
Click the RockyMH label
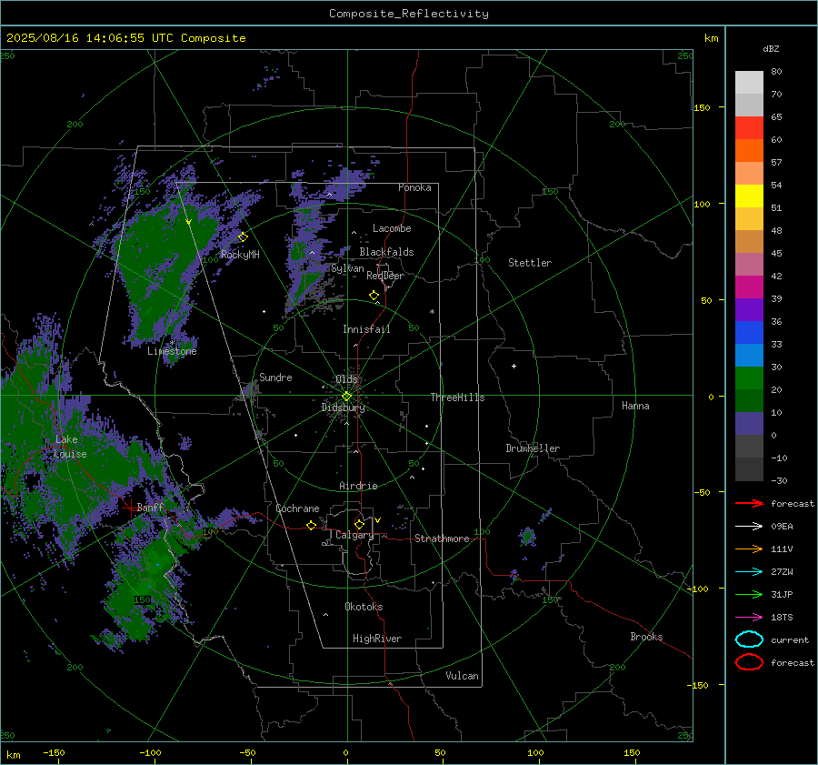pyautogui.click(x=240, y=255)
